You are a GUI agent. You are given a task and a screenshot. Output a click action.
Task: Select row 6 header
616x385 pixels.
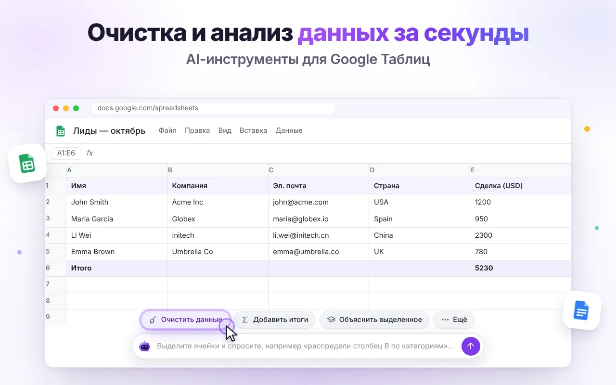[x=55, y=268]
